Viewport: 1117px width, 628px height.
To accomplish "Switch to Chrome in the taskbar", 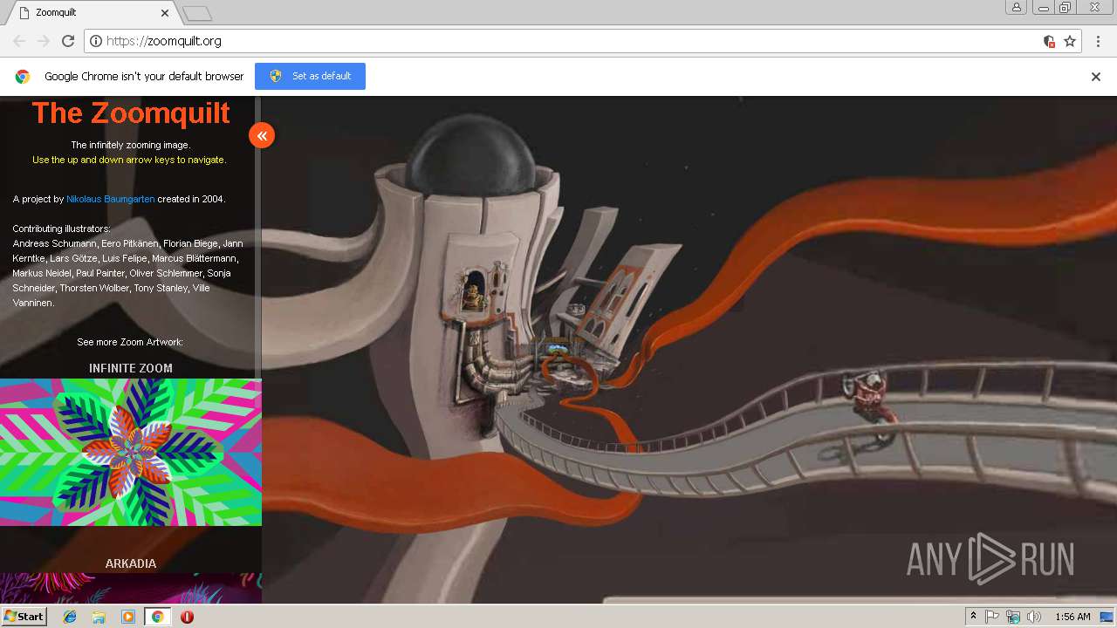I will pos(157,617).
